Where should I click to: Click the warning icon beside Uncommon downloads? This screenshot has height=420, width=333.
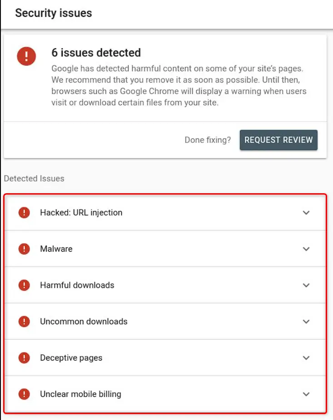(24, 321)
